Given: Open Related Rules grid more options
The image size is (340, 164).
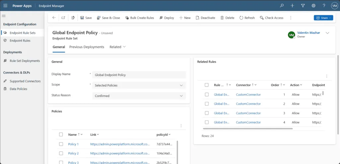Looking at the screenshot, I should click(327, 76).
